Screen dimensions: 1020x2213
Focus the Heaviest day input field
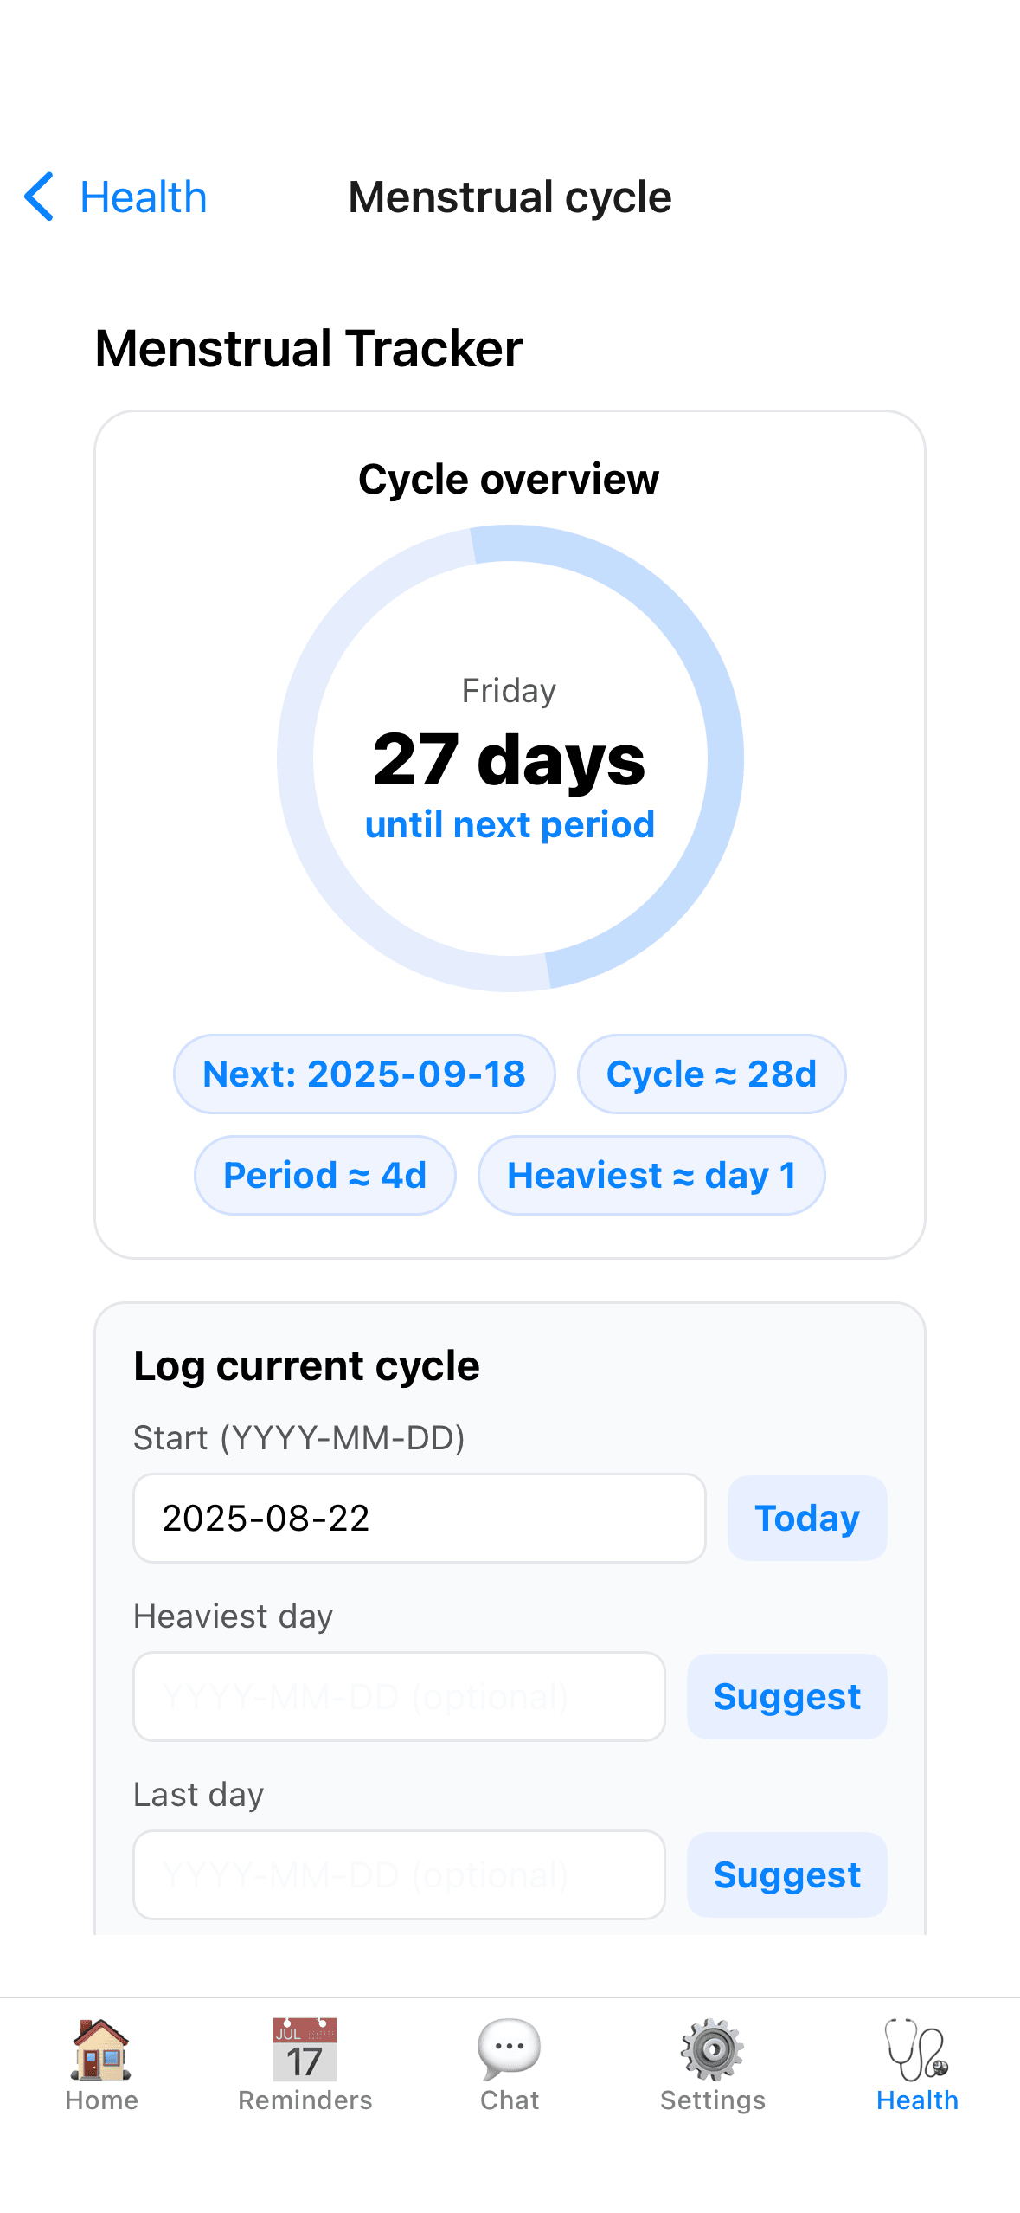click(x=399, y=1696)
